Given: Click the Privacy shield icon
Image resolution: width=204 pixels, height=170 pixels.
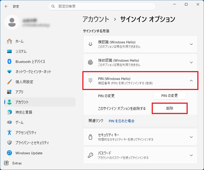Looking at the screenshot, I should [9, 143].
